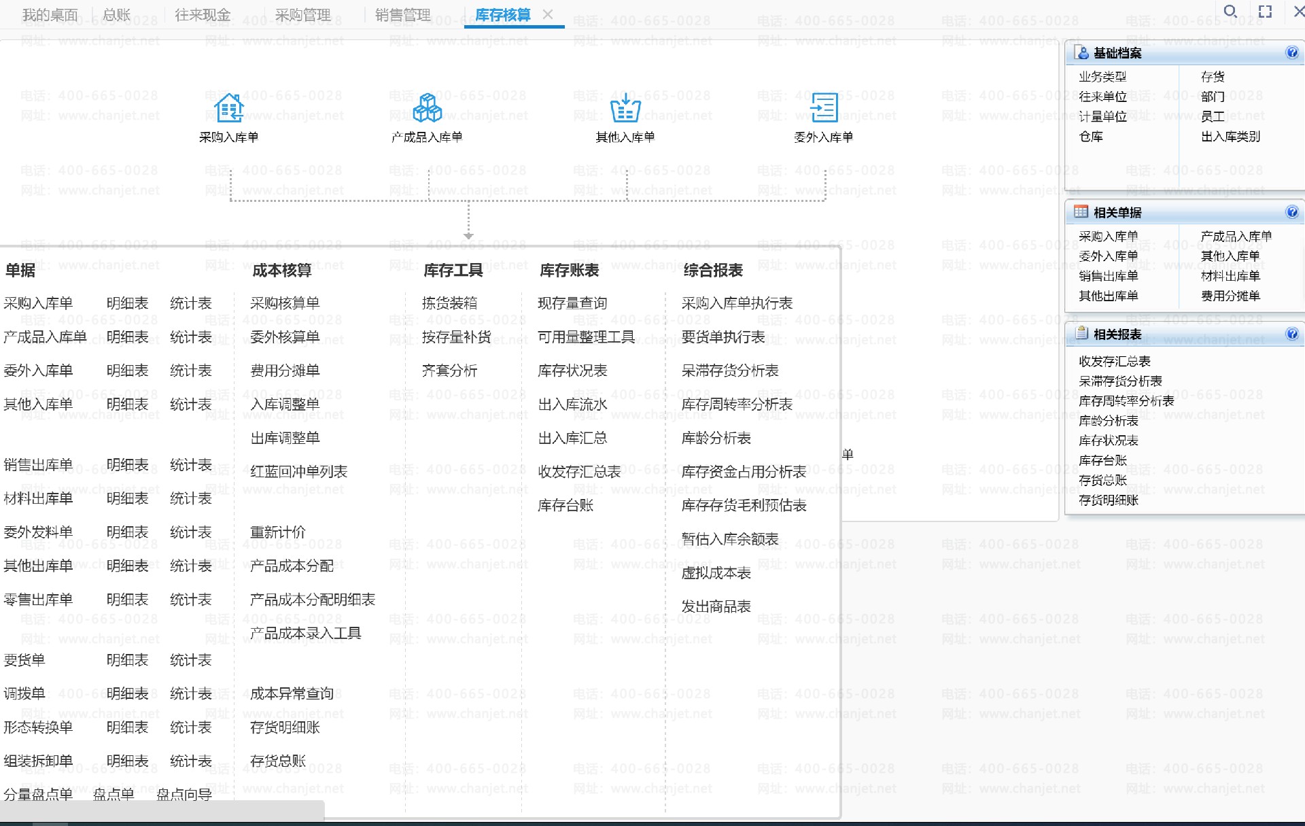Click help icon on 基础档案 panel
1305x826 pixels.
[x=1292, y=53]
